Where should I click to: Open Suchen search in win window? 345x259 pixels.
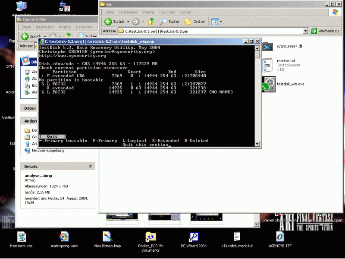point(170,22)
